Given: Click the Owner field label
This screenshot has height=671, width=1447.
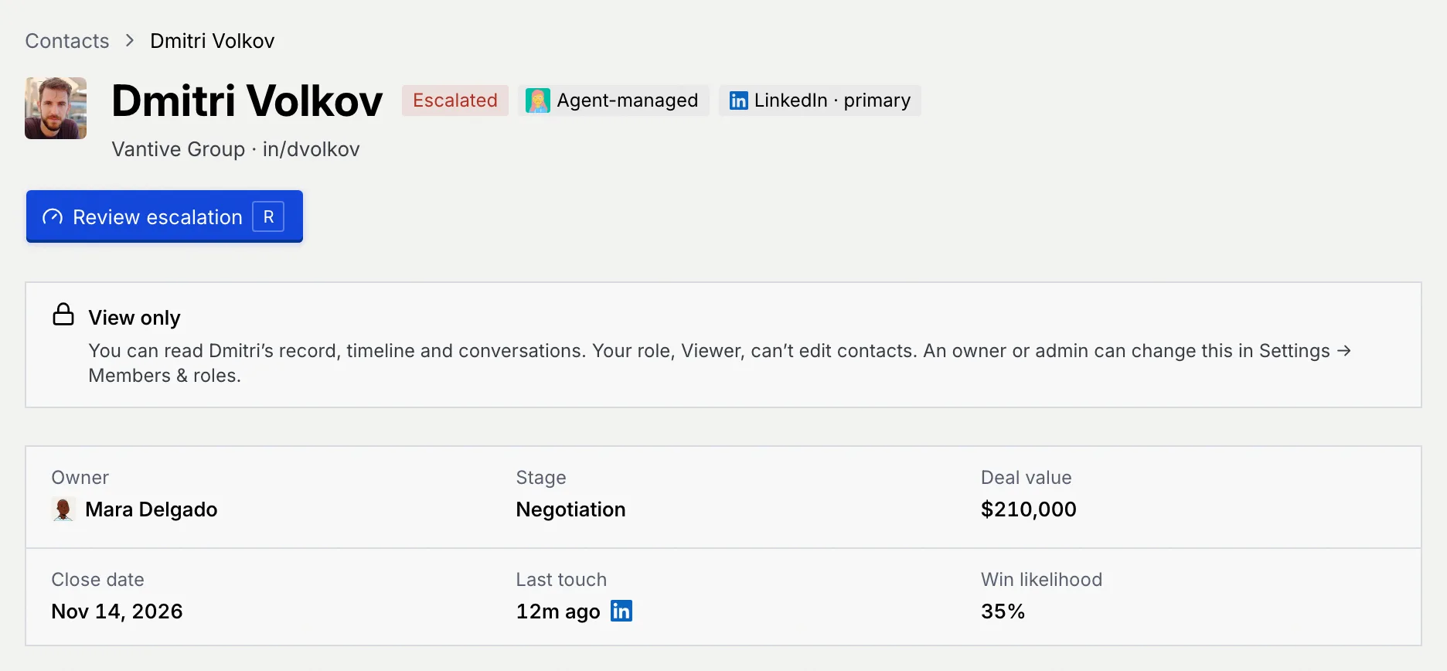Looking at the screenshot, I should click(x=80, y=478).
